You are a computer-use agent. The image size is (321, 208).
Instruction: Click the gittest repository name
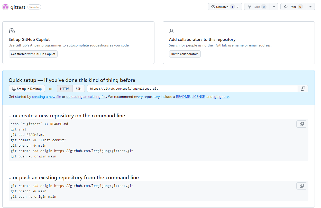pyautogui.click(x=18, y=7)
